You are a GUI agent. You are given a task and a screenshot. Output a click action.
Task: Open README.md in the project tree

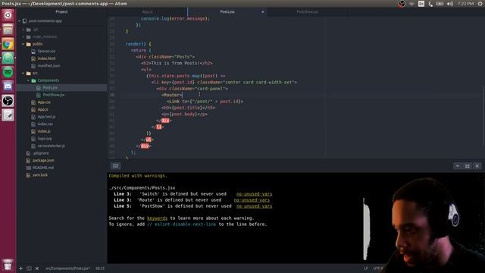[43, 168]
